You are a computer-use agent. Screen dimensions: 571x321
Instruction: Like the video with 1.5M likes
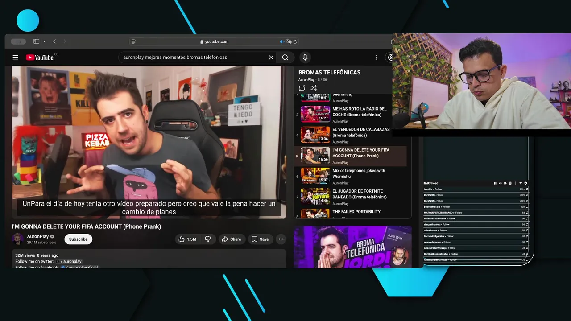(187, 239)
